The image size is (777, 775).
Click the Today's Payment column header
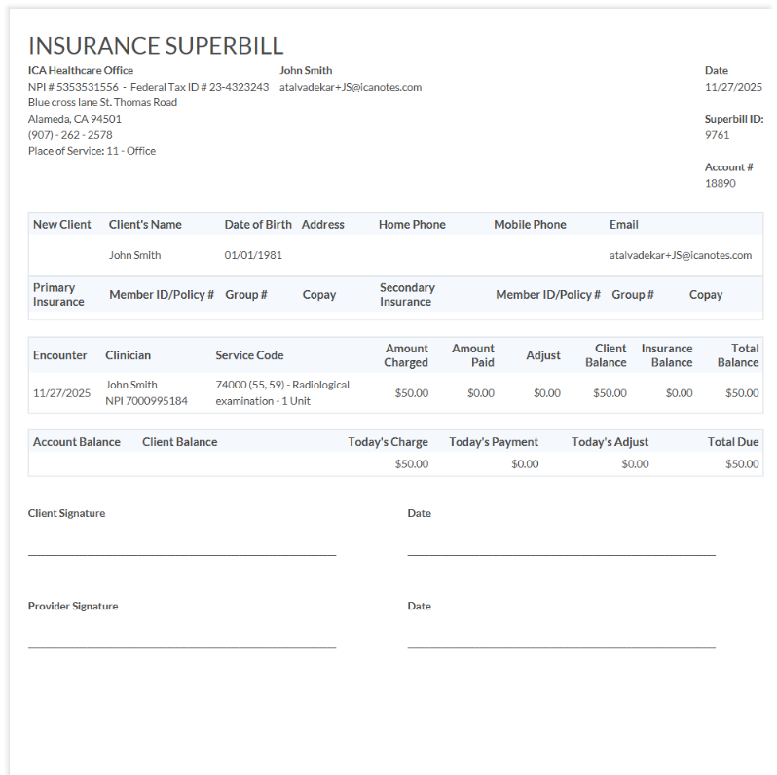tap(494, 442)
